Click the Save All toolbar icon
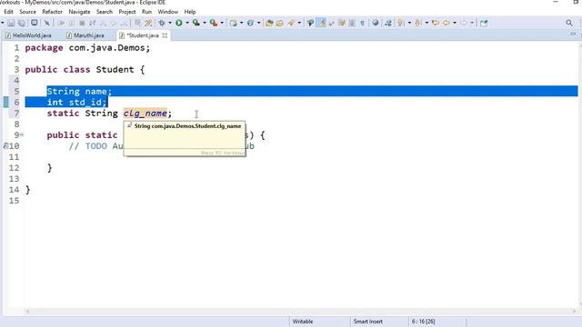The image size is (582, 327). [22, 23]
